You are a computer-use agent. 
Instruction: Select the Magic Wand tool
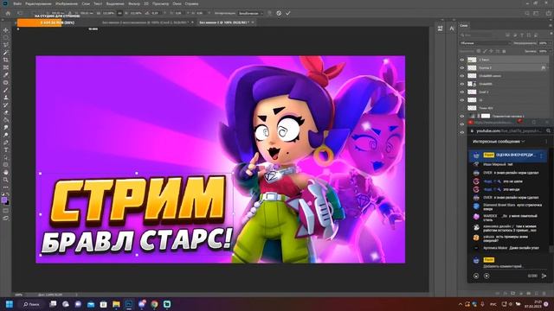pos(6,53)
